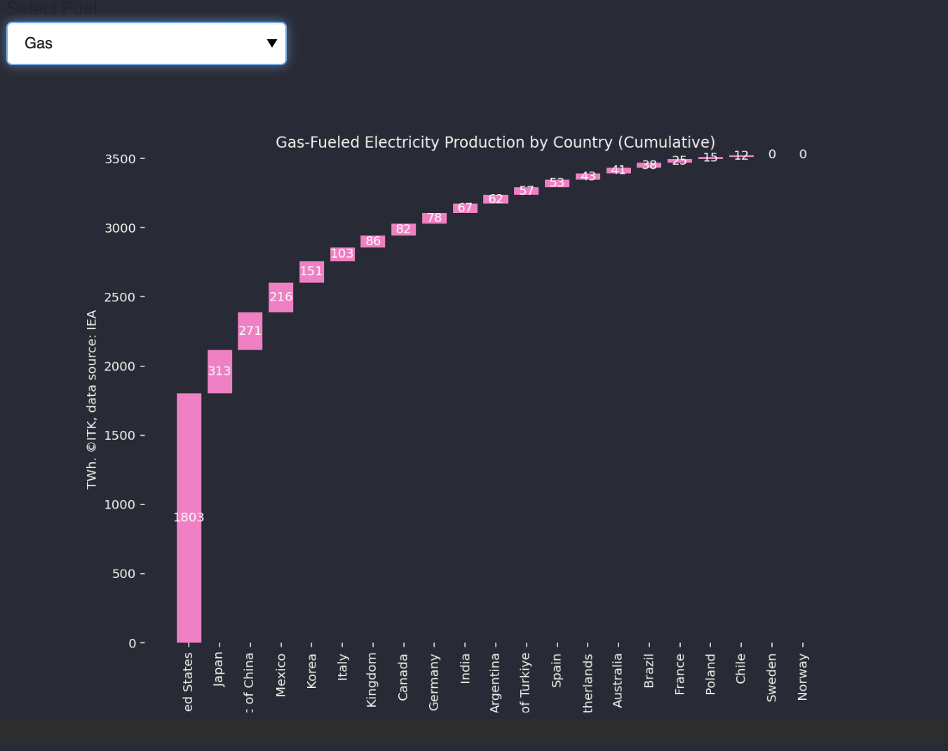Click the 3500 y-axis tick label
Image resolution: width=948 pixels, height=751 pixels.
pyautogui.click(x=120, y=159)
